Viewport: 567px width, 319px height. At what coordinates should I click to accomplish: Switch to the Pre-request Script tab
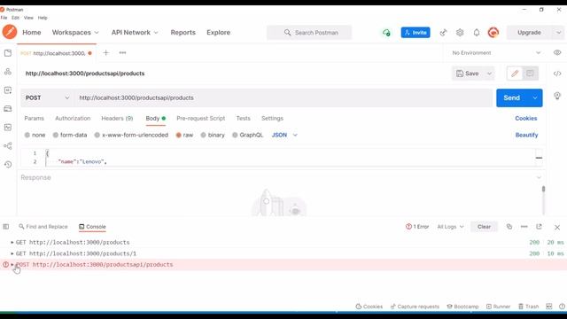coord(201,118)
